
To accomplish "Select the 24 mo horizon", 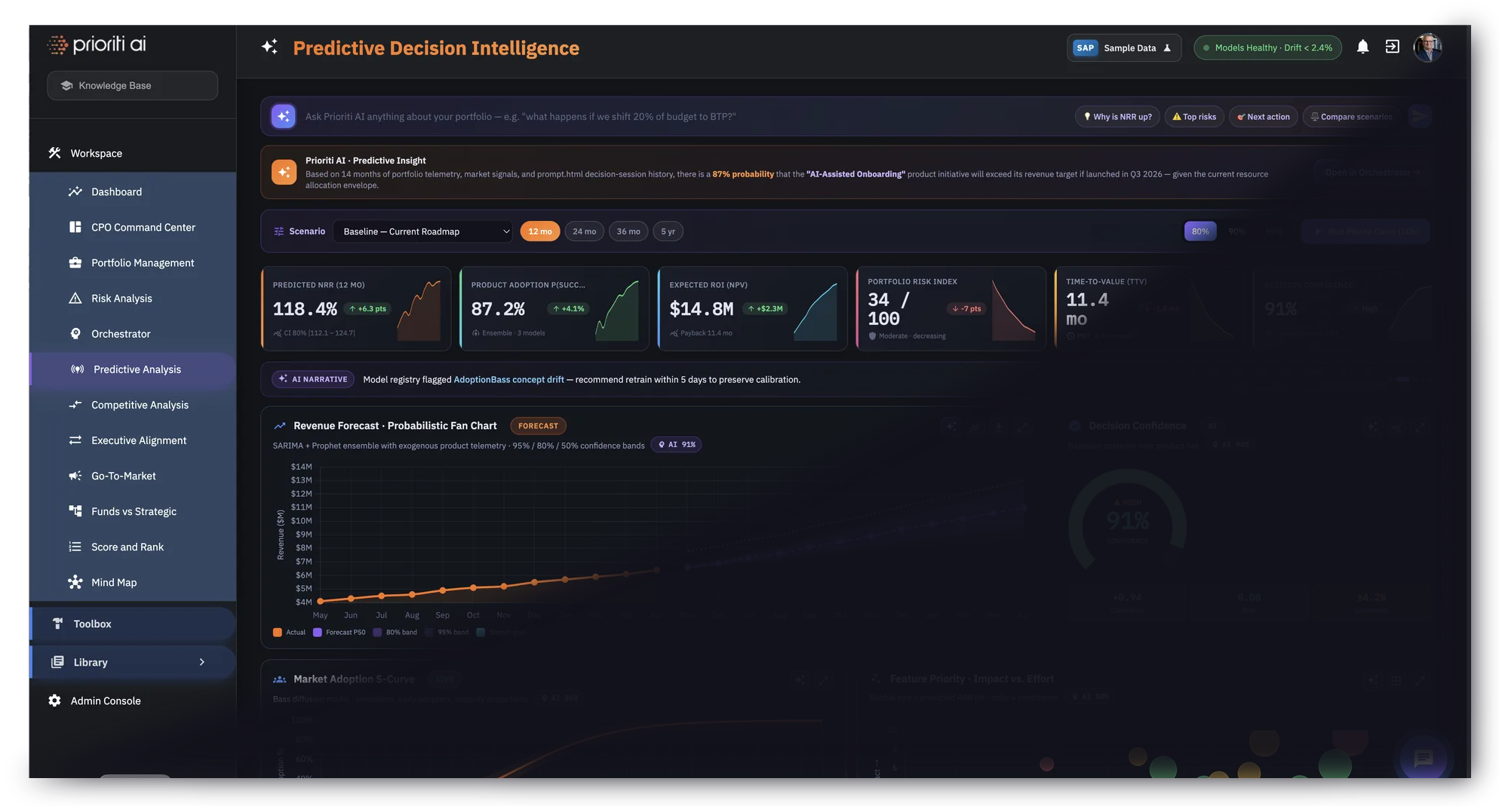I will tap(584, 231).
